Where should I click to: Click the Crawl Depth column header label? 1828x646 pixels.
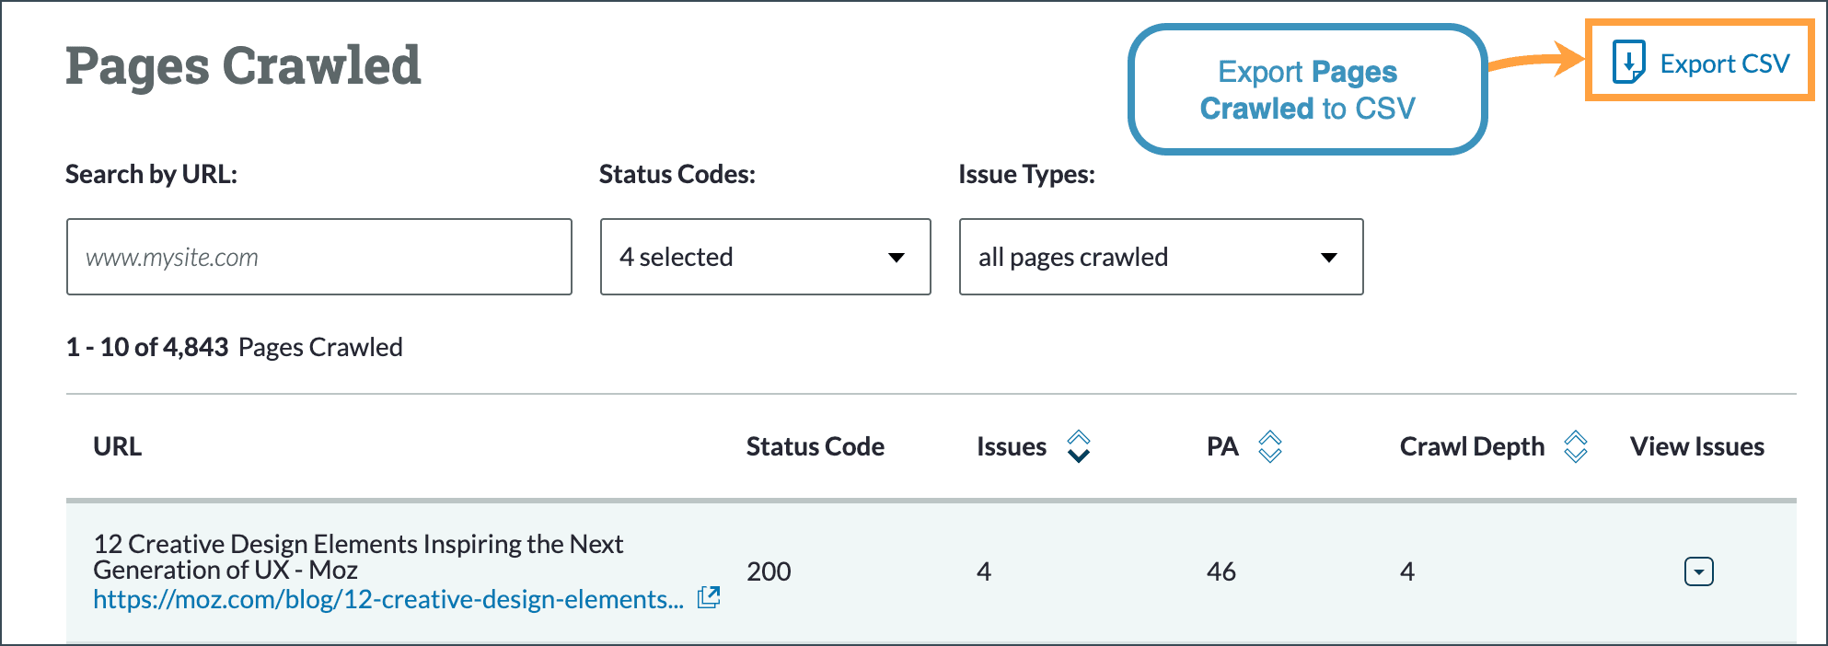(1471, 447)
